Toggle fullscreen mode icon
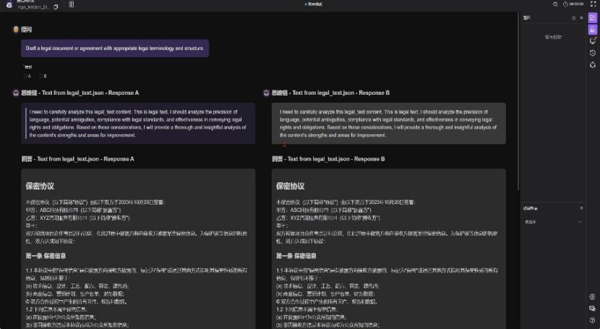Viewport: 600px width, 329px height. [593, 4]
